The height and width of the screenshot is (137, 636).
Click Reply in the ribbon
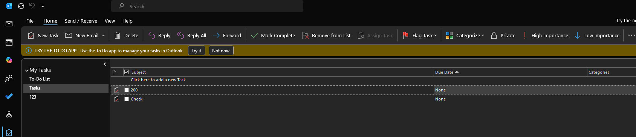(x=159, y=35)
